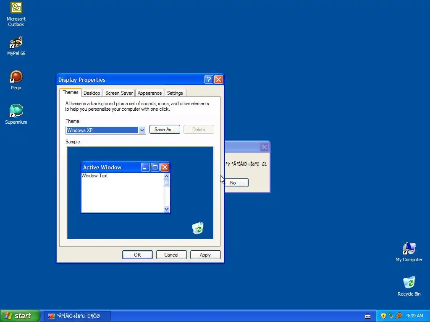Screen dimensions: 430x322
Task: Click Apply in Display Properties
Action: pos(205,255)
